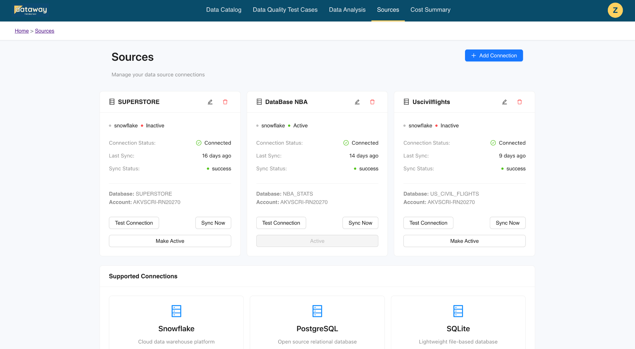Image resolution: width=635 pixels, height=349 pixels.
Task: Click the Add Connection button
Action: point(494,55)
